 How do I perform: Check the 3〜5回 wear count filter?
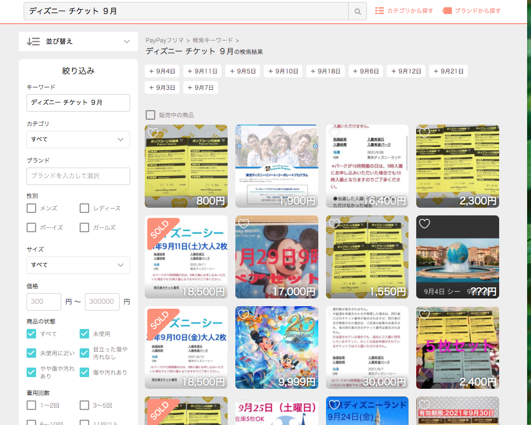pyautogui.click(x=84, y=405)
